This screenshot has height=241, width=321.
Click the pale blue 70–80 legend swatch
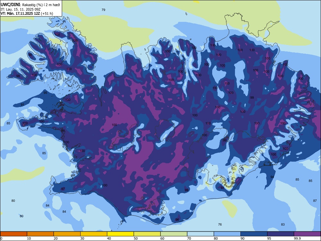(200, 234)
